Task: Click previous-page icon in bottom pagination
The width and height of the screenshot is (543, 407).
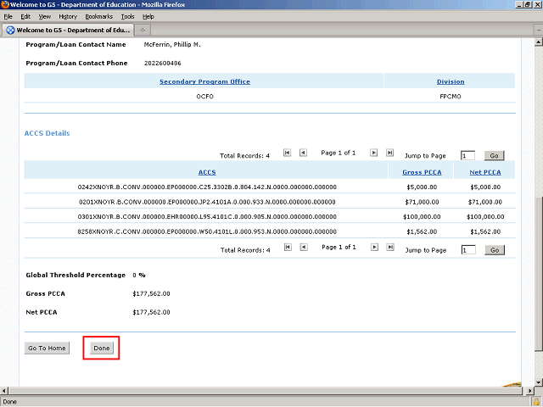Action: [x=305, y=248]
